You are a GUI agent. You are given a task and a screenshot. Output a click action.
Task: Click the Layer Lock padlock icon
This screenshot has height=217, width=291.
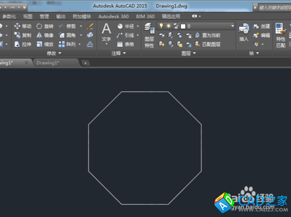(x=189, y=35)
